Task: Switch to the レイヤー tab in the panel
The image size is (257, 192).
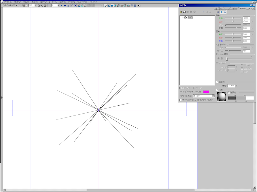Action: [x=234, y=8]
